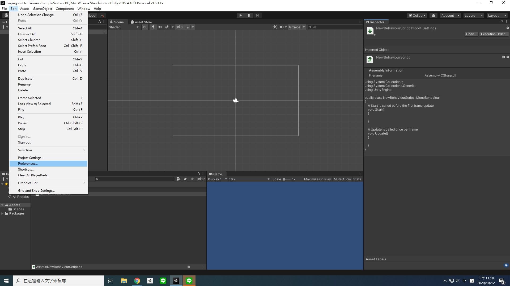Click the Project panel search field
The image size is (510, 286).
pyautogui.click(x=135, y=179)
